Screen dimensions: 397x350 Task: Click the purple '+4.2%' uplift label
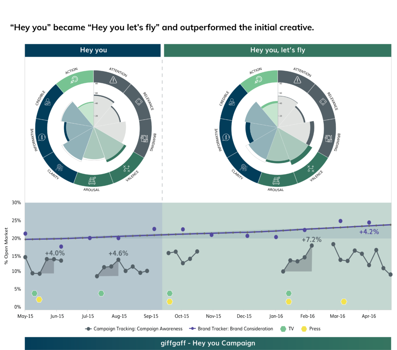click(369, 232)
